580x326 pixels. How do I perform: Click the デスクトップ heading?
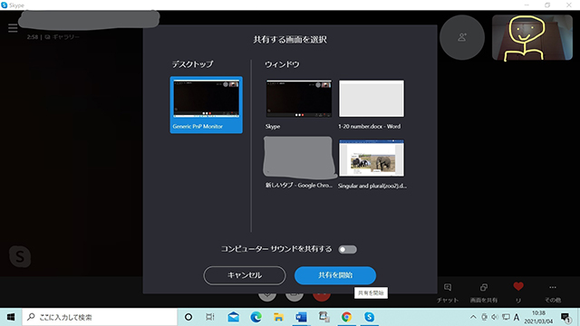pyautogui.click(x=192, y=64)
